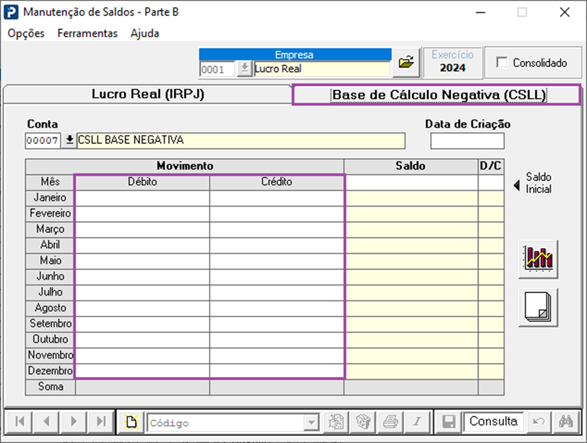Screen dimensions: 587x443
Task: Click the Janeiro Saldo cell
Action: coord(411,198)
